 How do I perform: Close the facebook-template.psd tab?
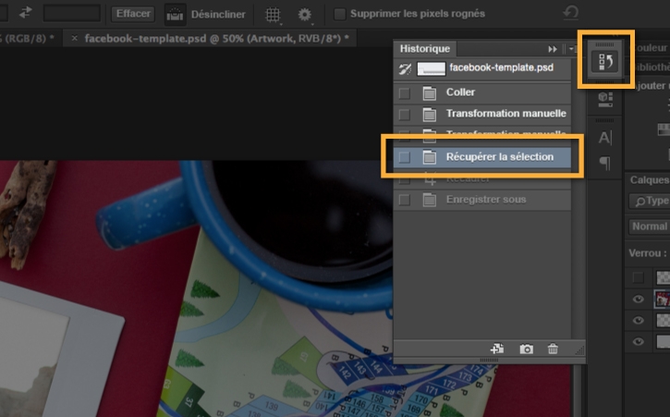coord(74,39)
